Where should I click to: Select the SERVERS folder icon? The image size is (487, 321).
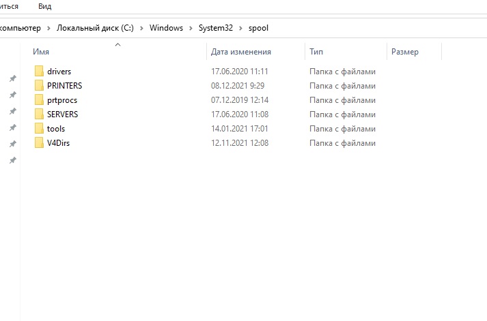(x=39, y=114)
